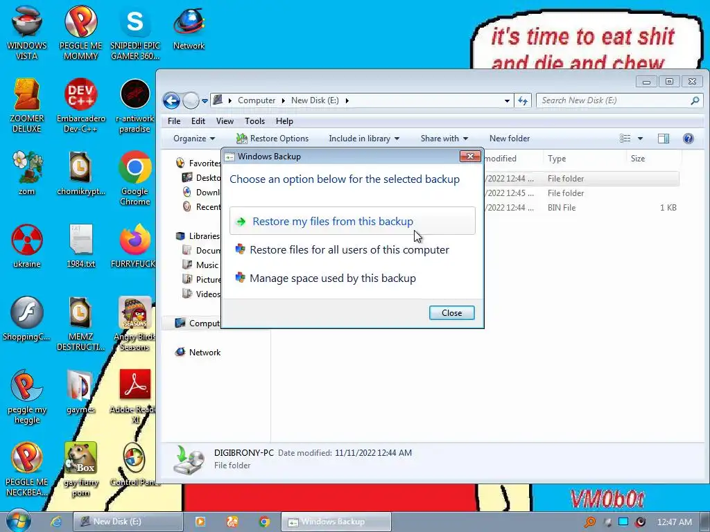The width and height of the screenshot is (710, 532).
Task: Sort by the Size column header
Action: pyautogui.click(x=653, y=159)
